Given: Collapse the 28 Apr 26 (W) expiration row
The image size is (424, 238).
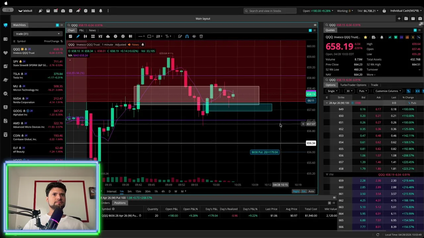Looking at the screenshot, I should point(327,103).
